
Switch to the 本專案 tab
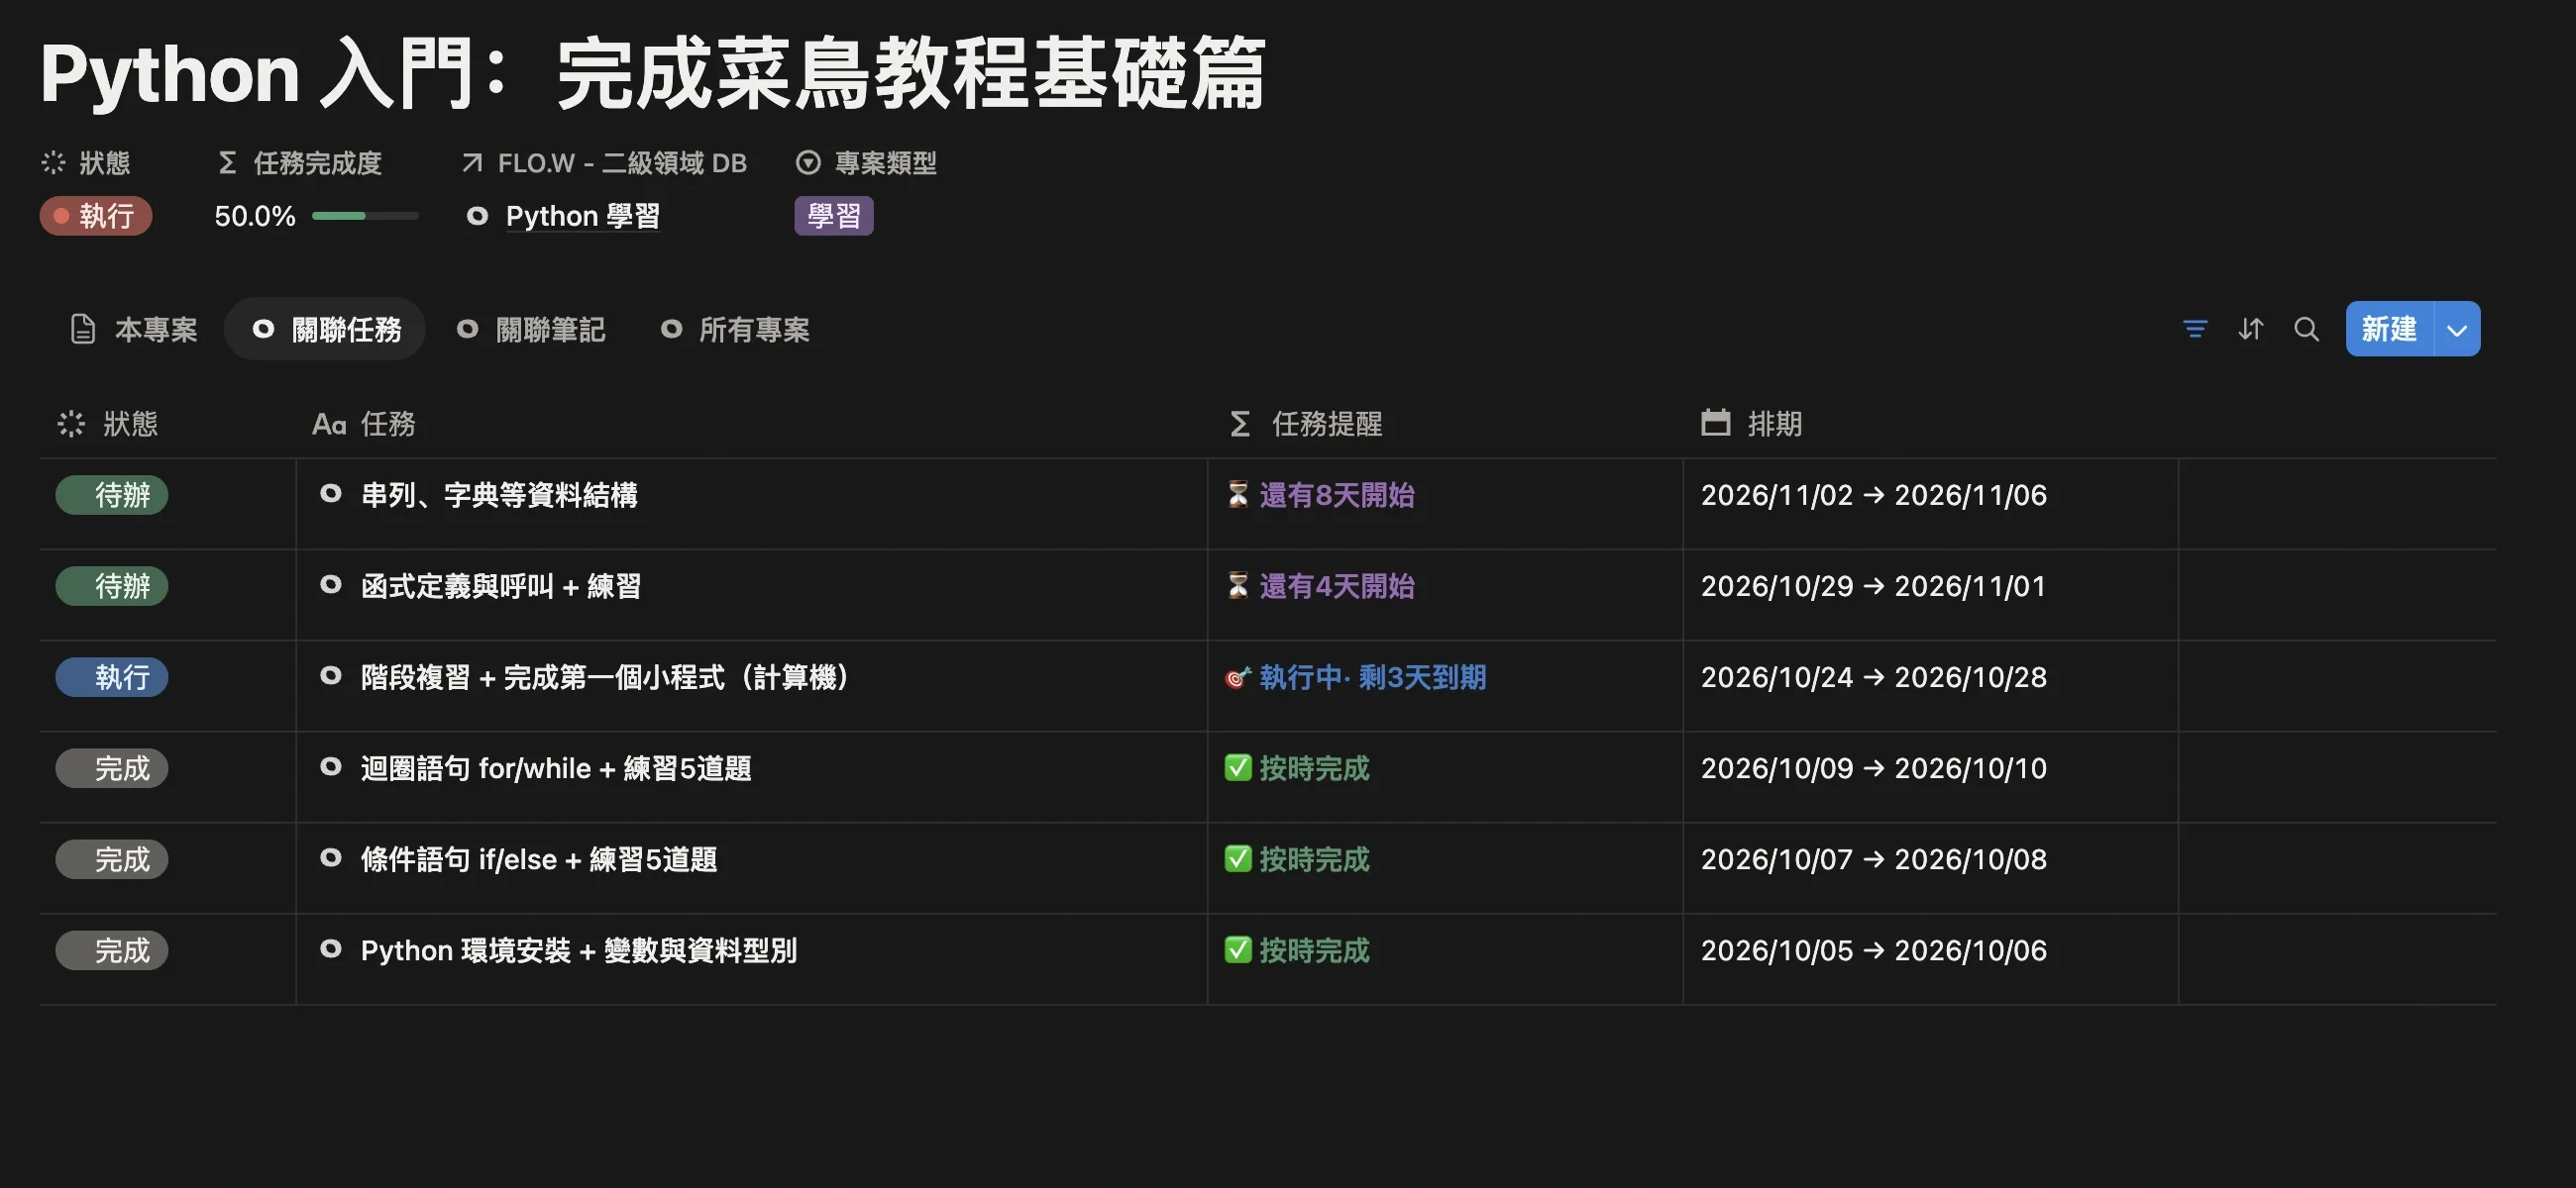click(134, 329)
